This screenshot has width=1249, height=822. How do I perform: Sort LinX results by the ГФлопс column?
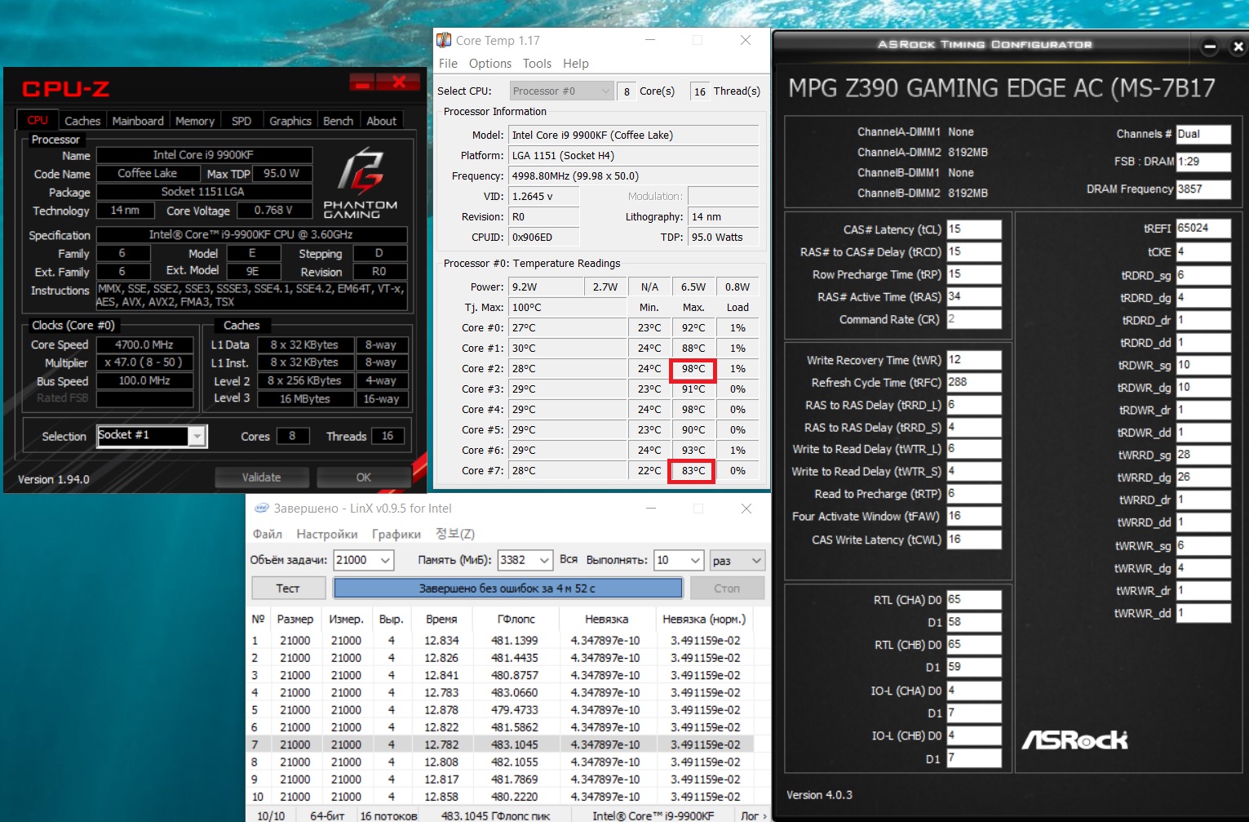tap(516, 619)
